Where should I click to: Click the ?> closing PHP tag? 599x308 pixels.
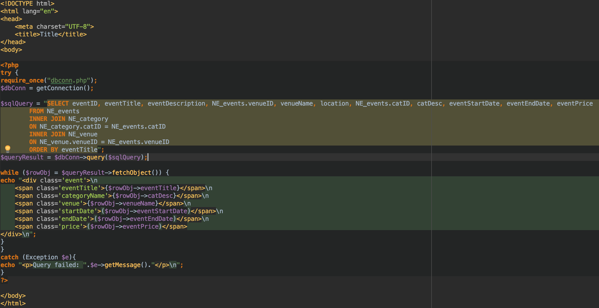click(x=4, y=280)
